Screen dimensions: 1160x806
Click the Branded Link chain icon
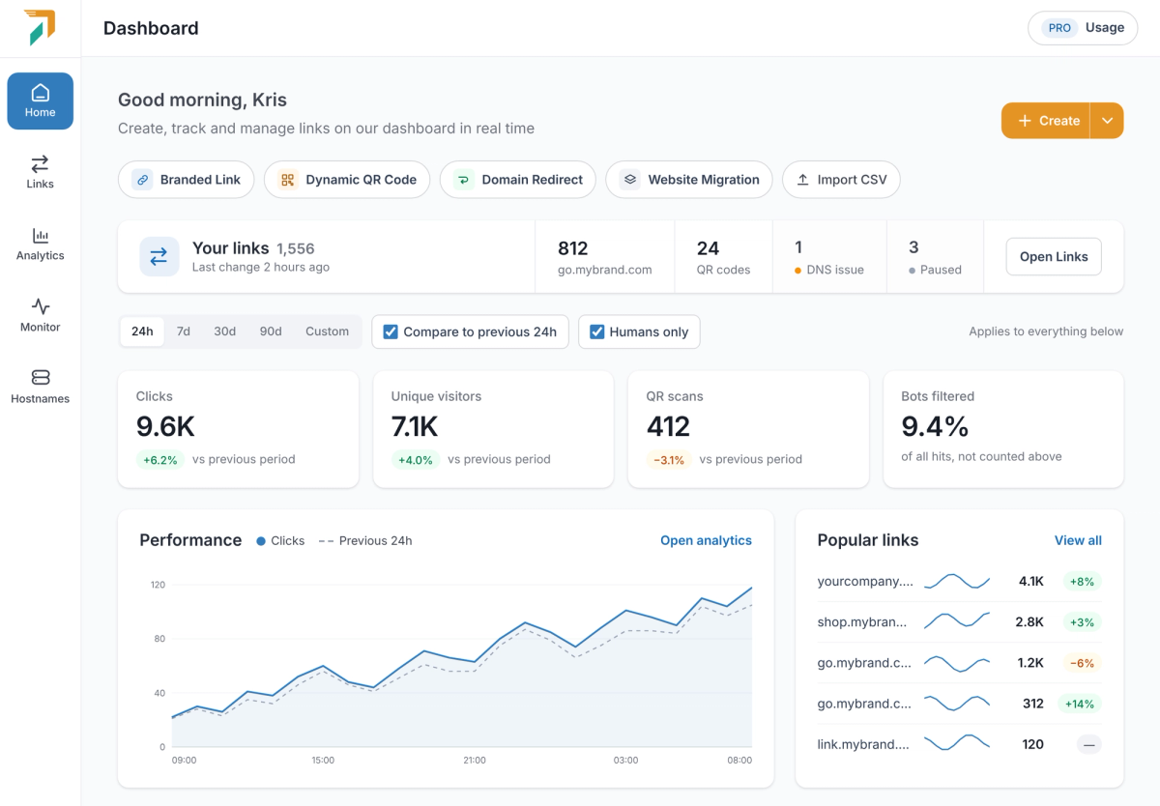[142, 180]
